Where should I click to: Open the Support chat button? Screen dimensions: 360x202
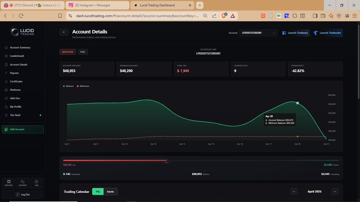[x=22, y=183]
